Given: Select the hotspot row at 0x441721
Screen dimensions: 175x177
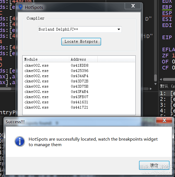Looking at the screenshot, I should pyautogui.click(x=79, y=107).
